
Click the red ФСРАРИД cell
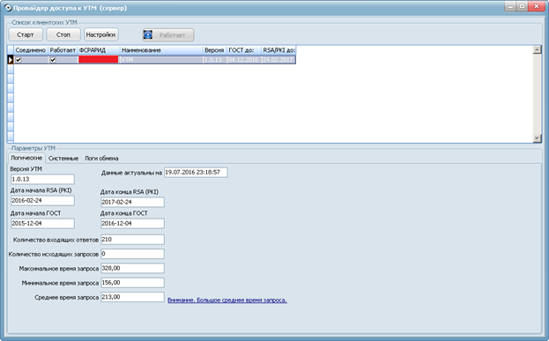[99, 60]
